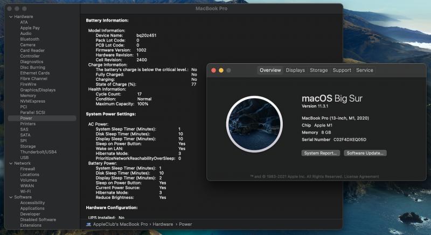
Task: Select Memory in the sidebar
Action: [x=28, y=95]
